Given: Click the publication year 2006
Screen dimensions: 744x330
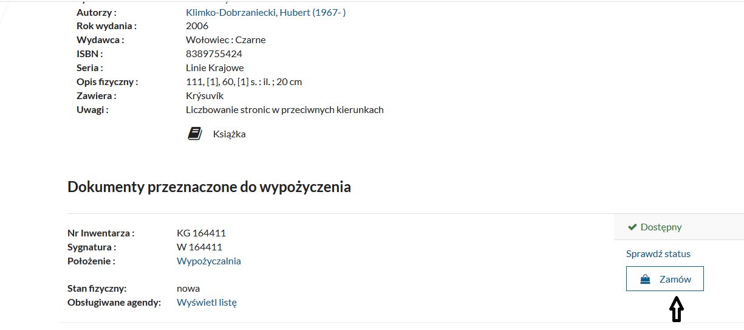Looking at the screenshot, I should (x=197, y=26).
